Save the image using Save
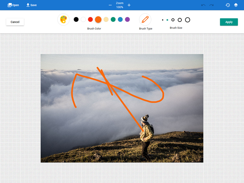Screen dimensions: 244x183 pos(31,5)
